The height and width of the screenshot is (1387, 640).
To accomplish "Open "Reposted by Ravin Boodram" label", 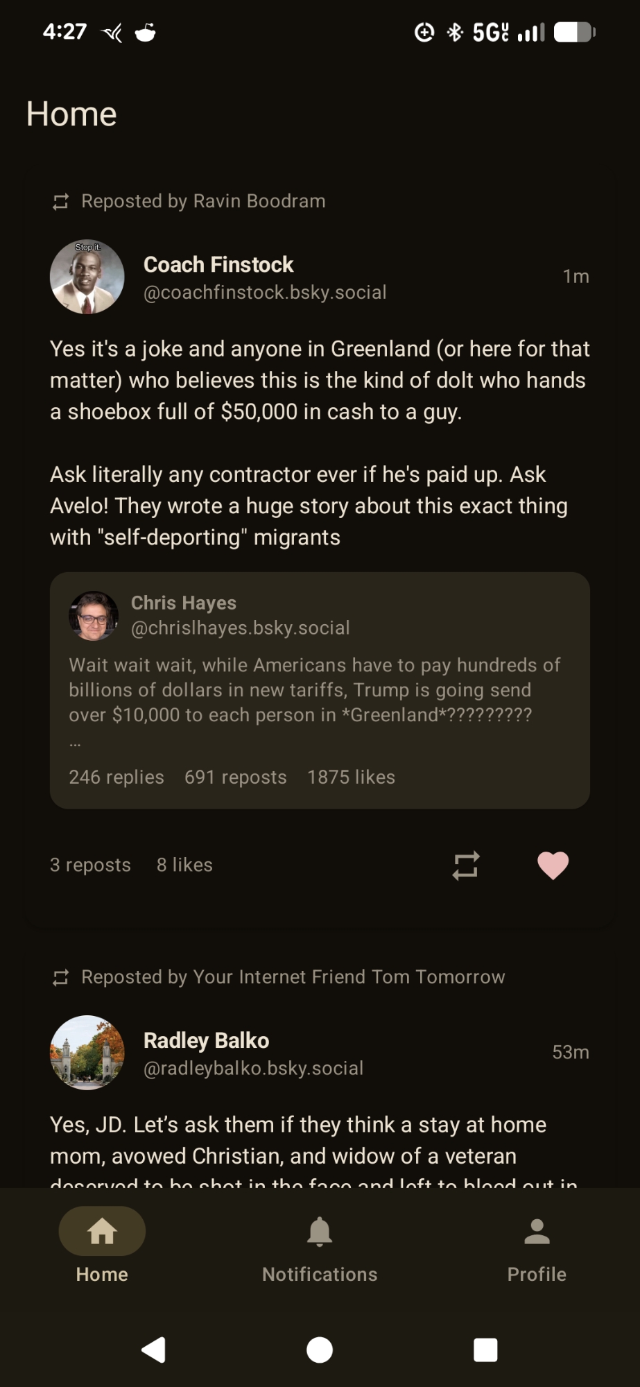I will coord(202,201).
